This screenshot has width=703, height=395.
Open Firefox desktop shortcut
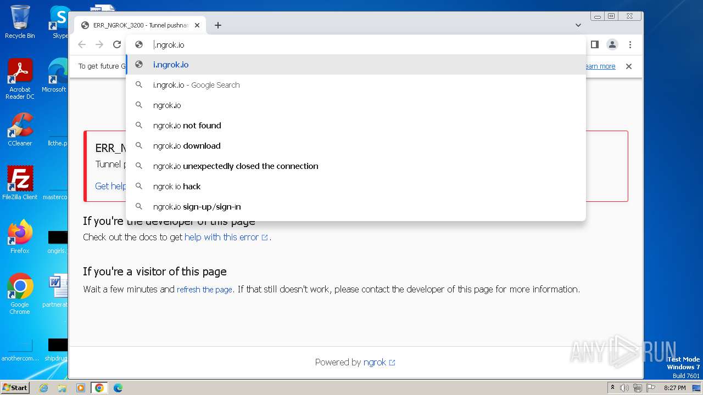click(x=20, y=236)
